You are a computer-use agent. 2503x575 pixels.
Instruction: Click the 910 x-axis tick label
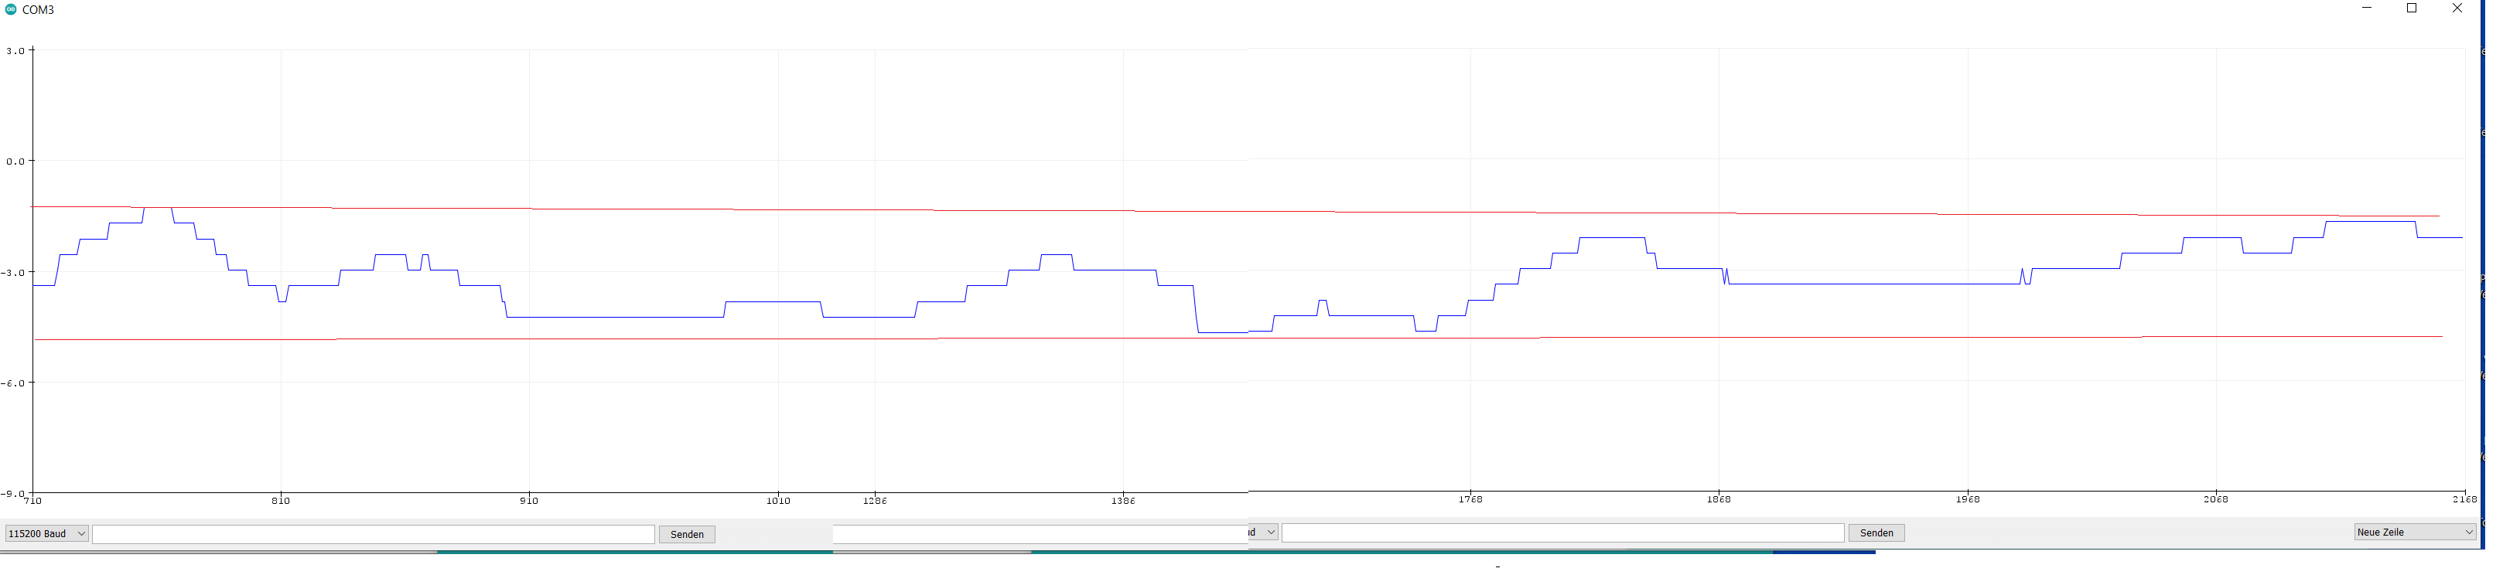point(528,500)
